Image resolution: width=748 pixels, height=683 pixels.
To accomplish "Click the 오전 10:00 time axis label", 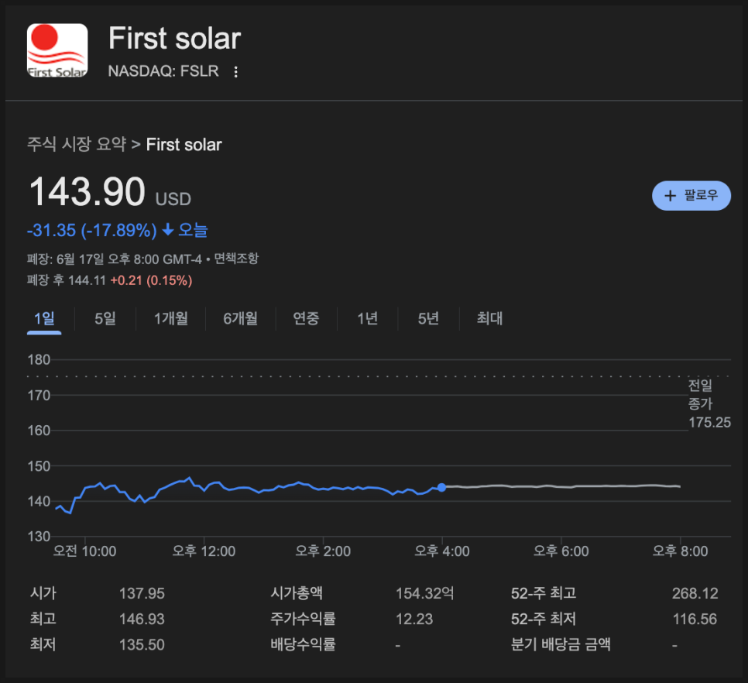I will 84,551.
